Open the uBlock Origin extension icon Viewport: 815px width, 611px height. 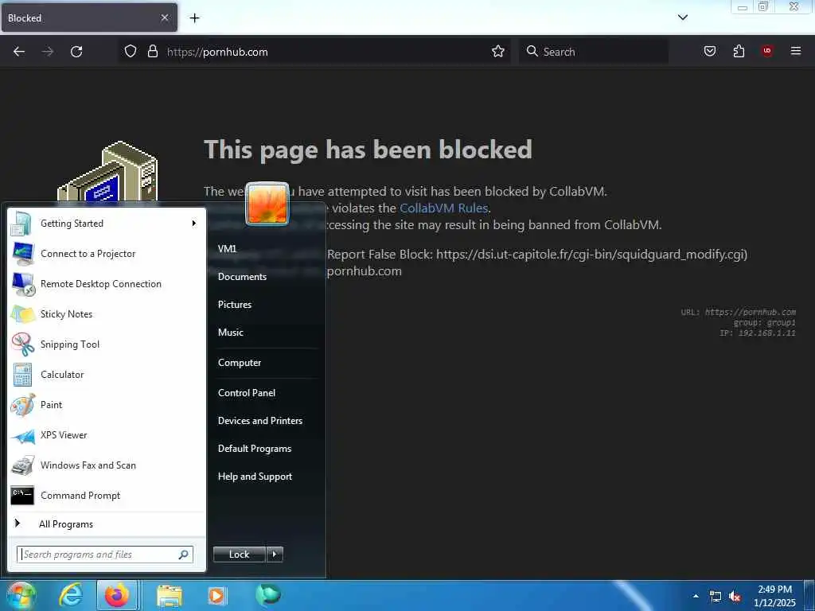click(766, 51)
